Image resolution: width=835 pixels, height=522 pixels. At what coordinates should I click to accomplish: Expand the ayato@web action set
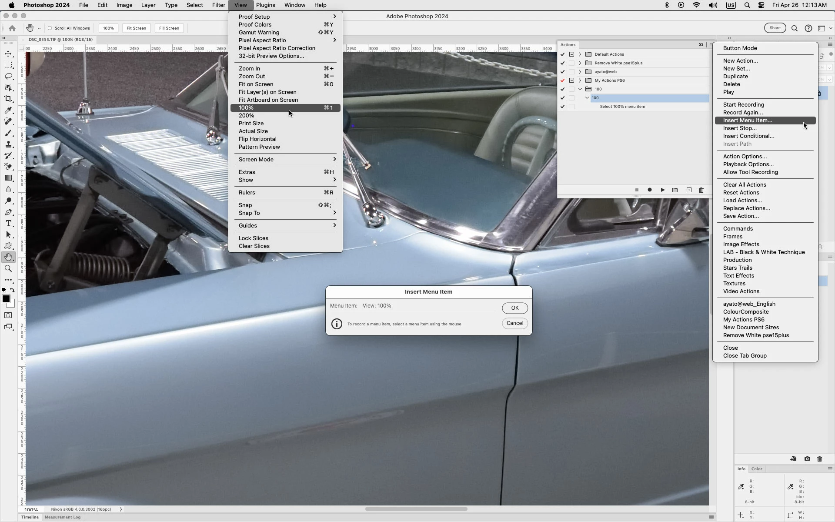point(580,72)
